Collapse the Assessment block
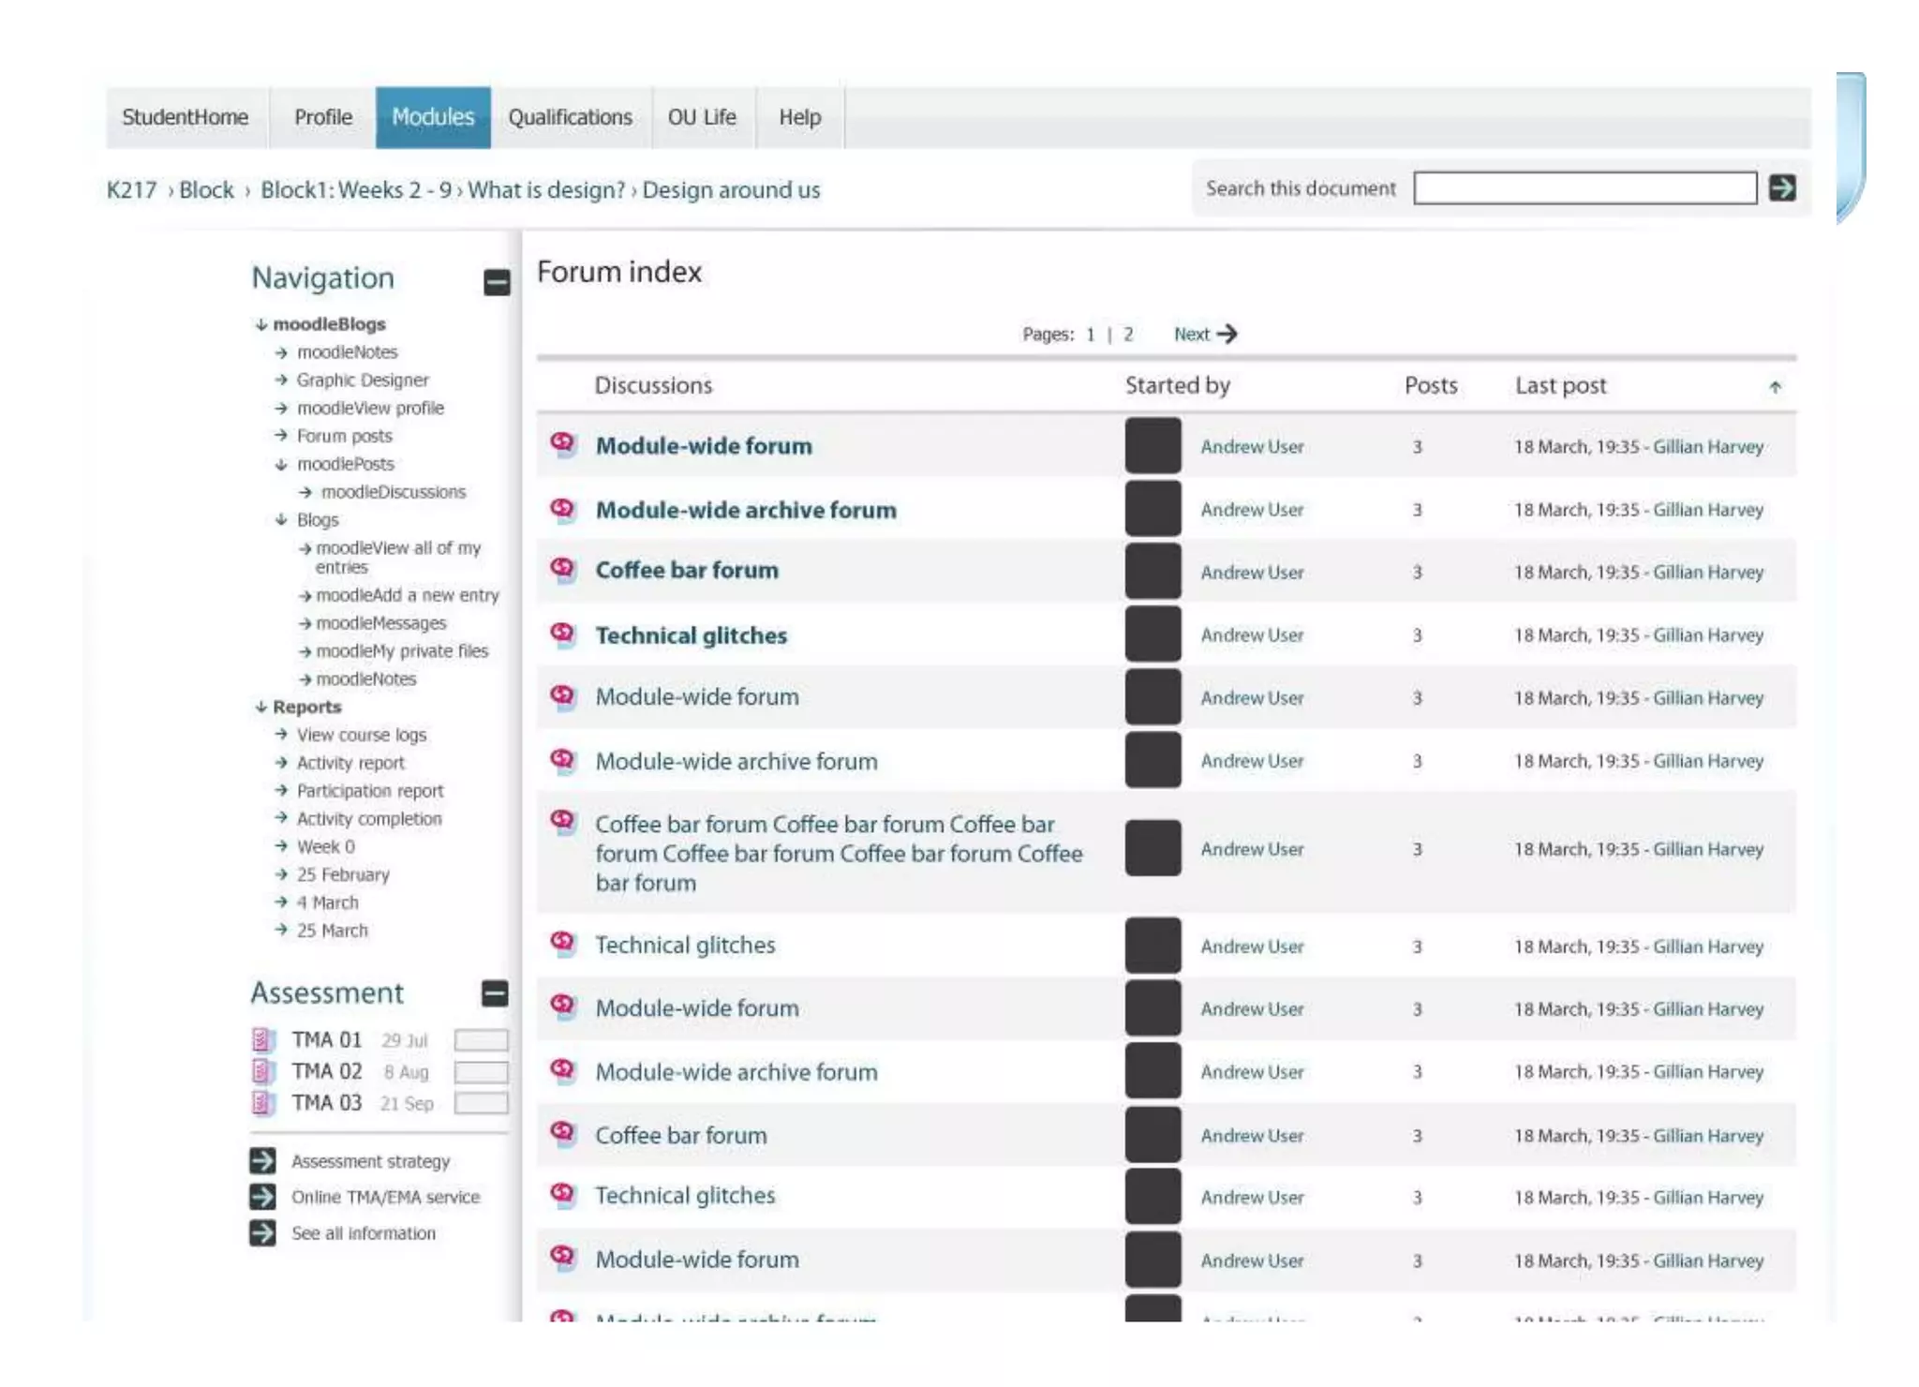This screenshot has width=1919, height=1387. (495, 993)
